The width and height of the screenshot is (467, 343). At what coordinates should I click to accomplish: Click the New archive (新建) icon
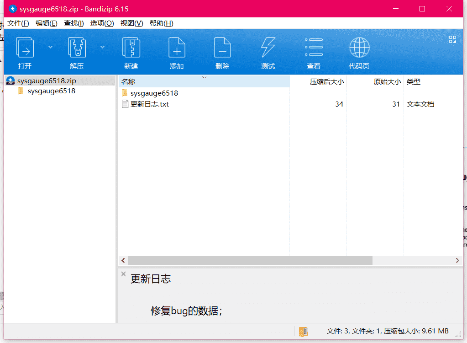click(131, 48)
